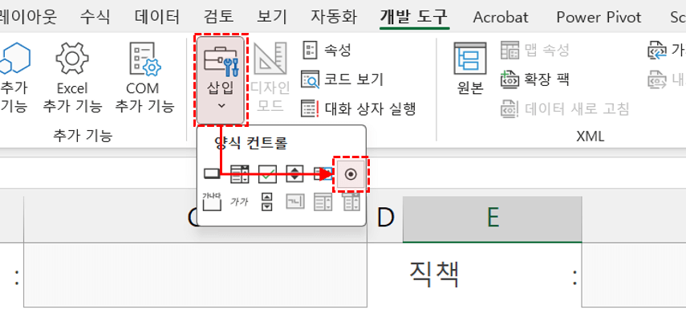Open 속성 for the control
The height and width of the screenshot is (334, 686).
tap(327, 50)
